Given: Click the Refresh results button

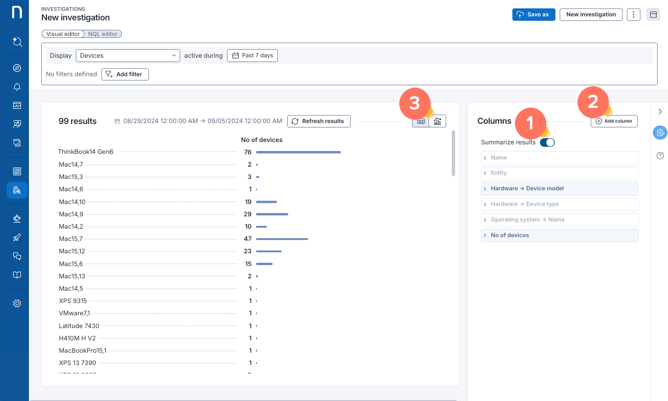Looking at the screenshot, I should tap(319, 121).
